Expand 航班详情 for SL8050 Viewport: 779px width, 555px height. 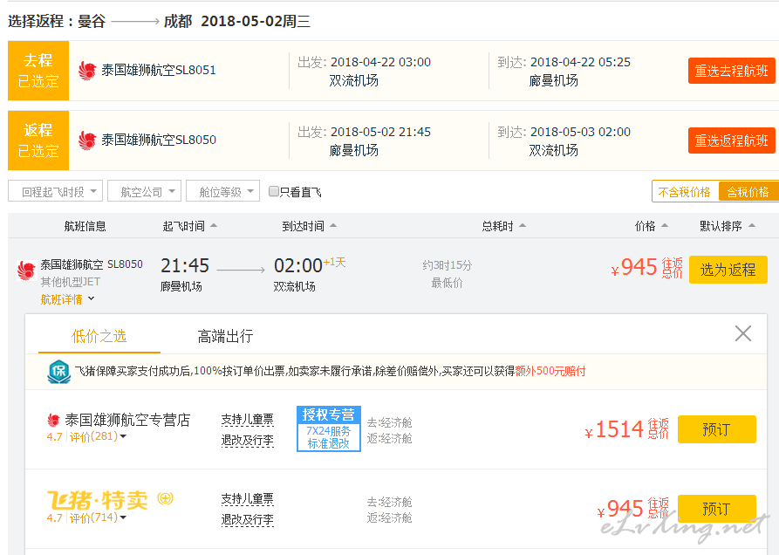[x=67, y=299]
